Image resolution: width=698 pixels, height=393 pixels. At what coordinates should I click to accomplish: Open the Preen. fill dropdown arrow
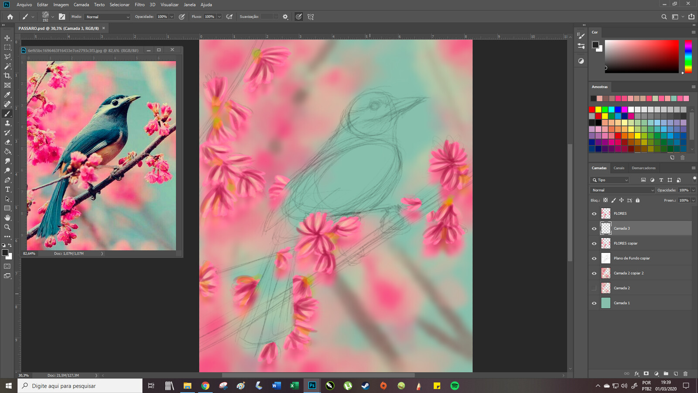point(693,200)
